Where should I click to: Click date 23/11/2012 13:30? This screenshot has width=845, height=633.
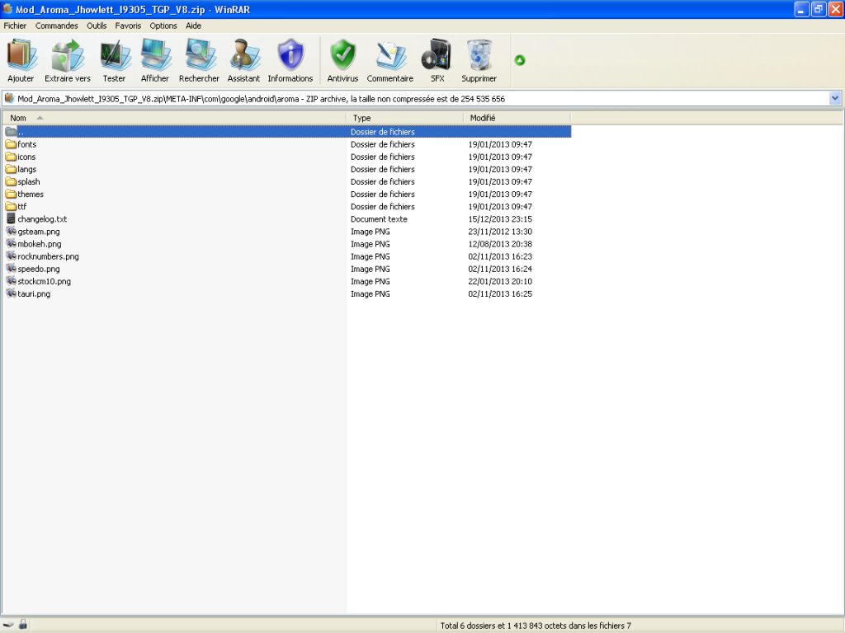pyautogui.click(x=500, y=232)
